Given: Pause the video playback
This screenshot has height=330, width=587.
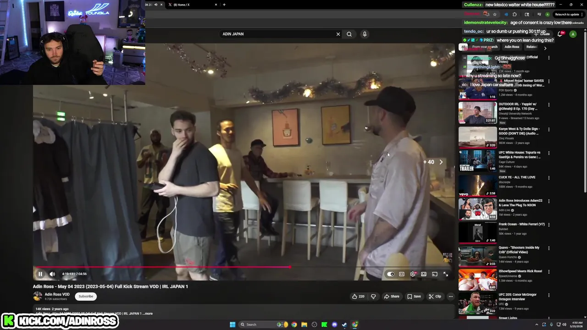Looking at the screenshot, I should click(40, 274).
